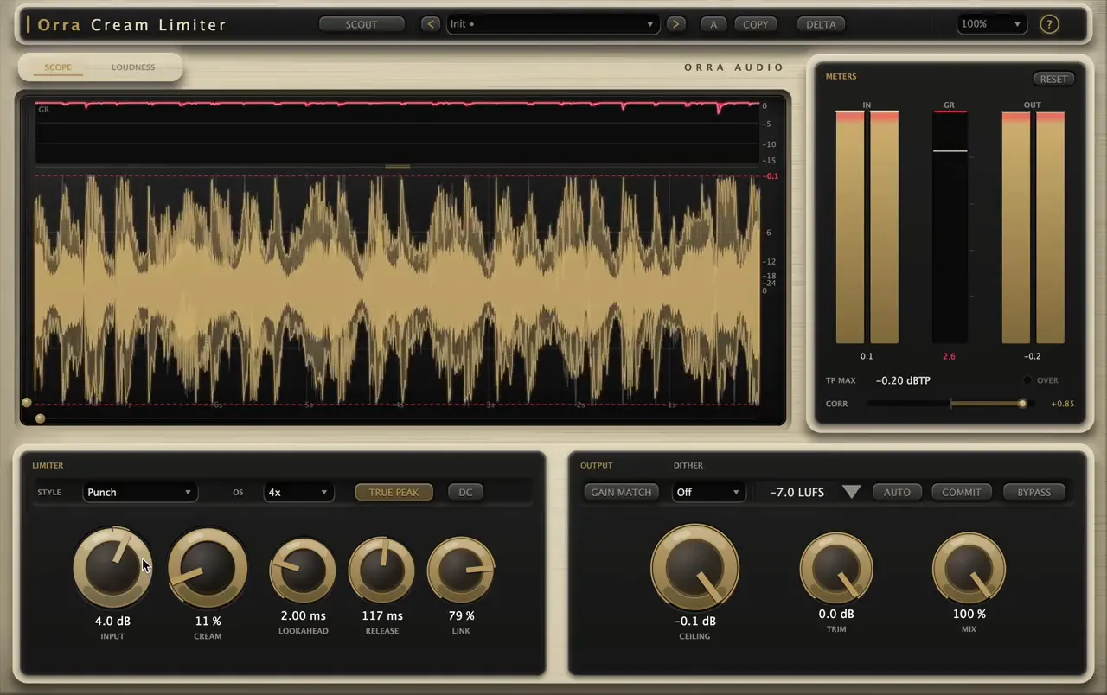The image size is (1107, 695).
Task: Click the Input knob
Action: click(112, 568)
